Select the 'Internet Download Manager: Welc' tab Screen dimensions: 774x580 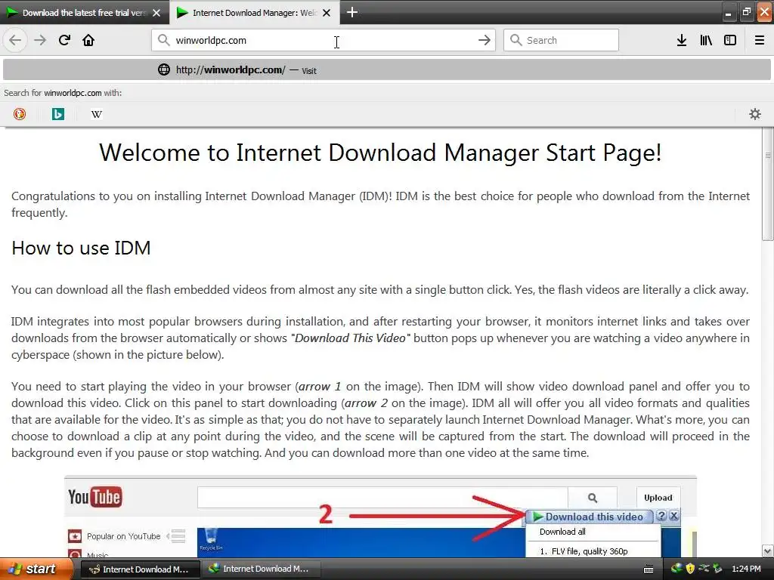(254, 12)
